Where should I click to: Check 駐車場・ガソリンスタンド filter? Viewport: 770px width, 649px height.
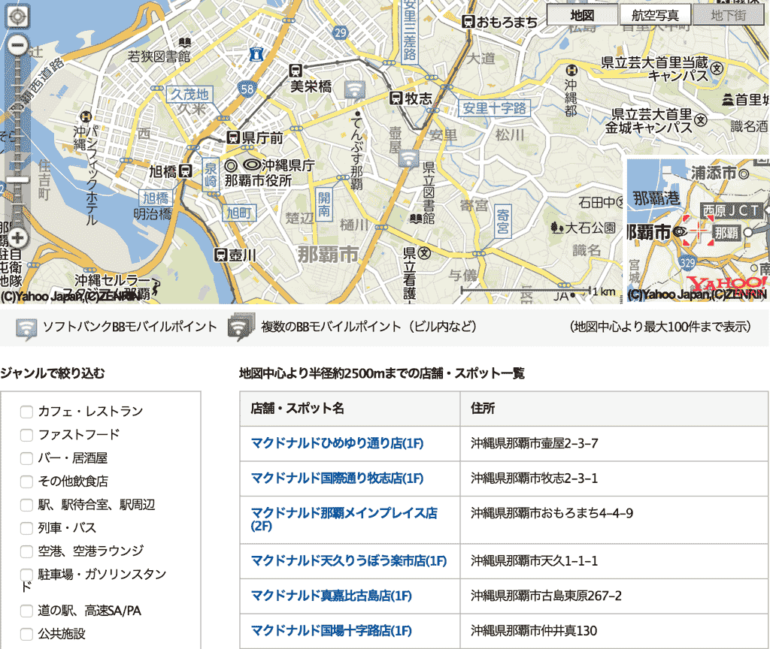click(26, 575)
